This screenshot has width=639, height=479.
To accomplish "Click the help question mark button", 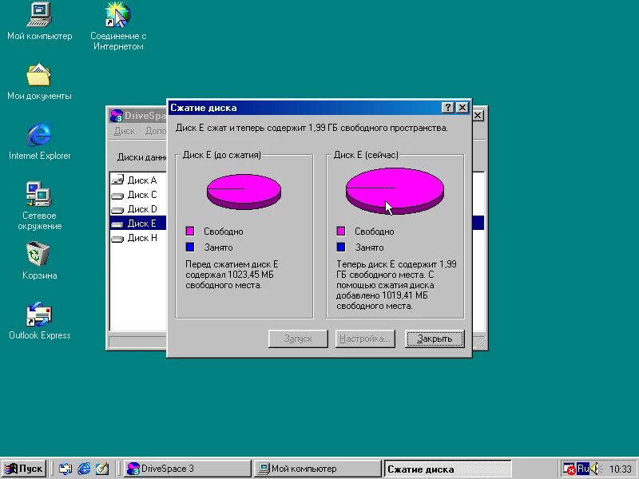I will click(448, 108).
